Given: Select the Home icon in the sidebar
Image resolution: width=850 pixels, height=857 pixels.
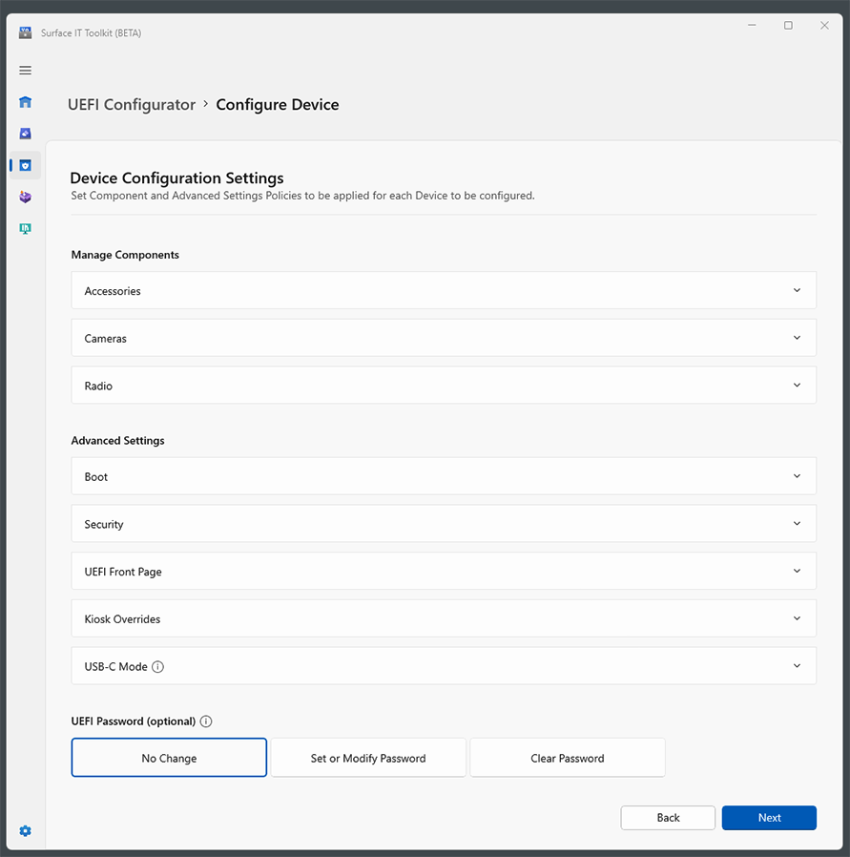Looking at the screenshot, I should [x=25, y=102].
